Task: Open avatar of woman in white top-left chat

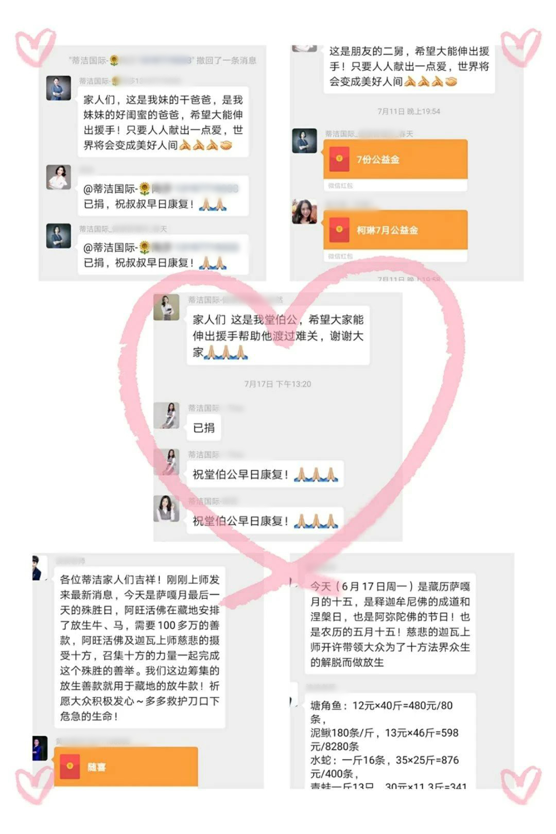Action: click(59, 177)
